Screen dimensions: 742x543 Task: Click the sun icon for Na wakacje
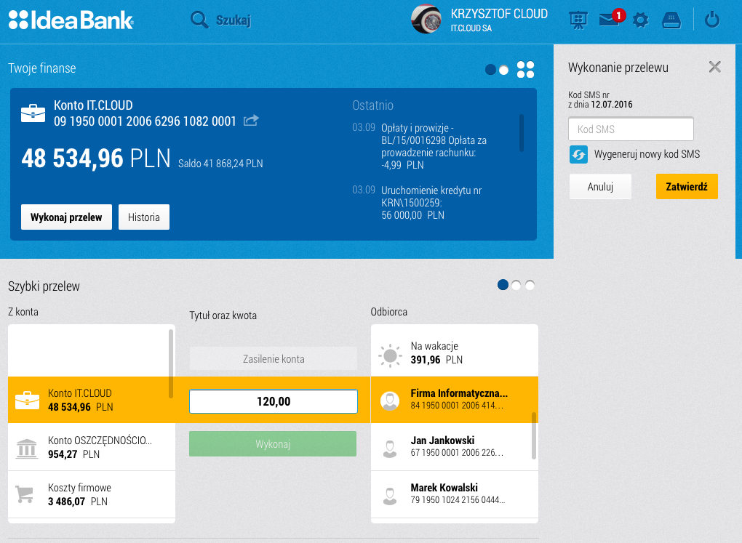click(390, 355)
